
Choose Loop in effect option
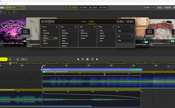pos(102,33)
